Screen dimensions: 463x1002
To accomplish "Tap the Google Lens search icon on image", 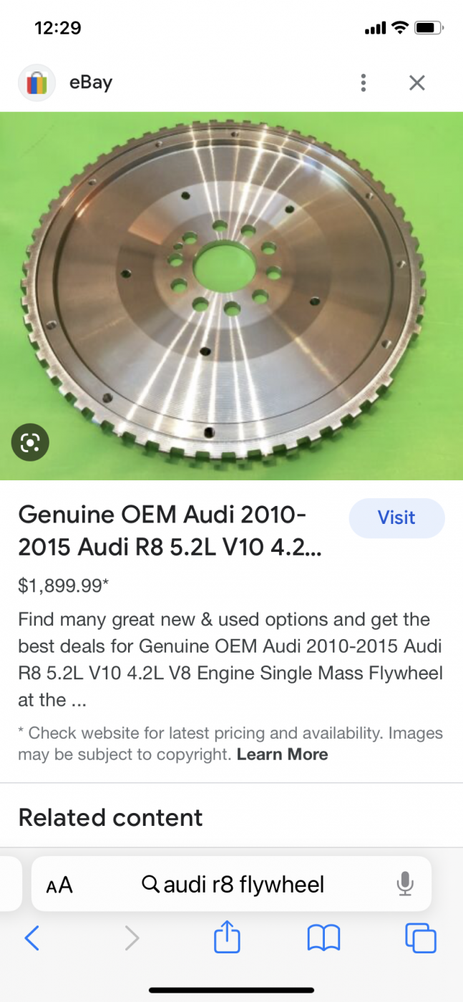I will [30, 442].
